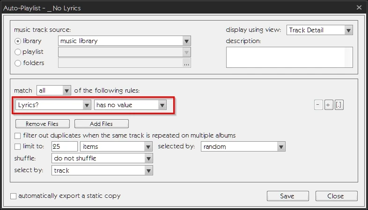Open the Track Detail view dropdown
Image resolution: width=368 pixels, height=210 pixels.
pyautogui.click(x=348, y=30)
